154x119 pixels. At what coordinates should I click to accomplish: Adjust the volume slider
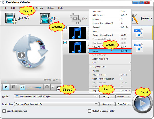(33, 88)
